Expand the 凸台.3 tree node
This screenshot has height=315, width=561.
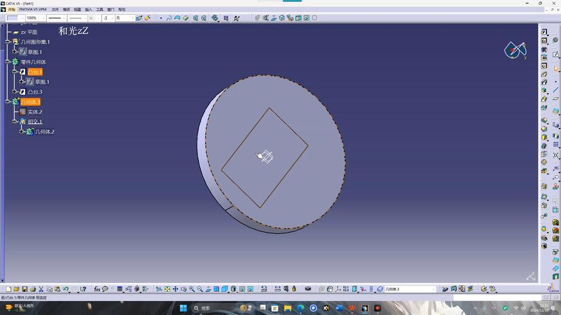(x=15, y=91)
